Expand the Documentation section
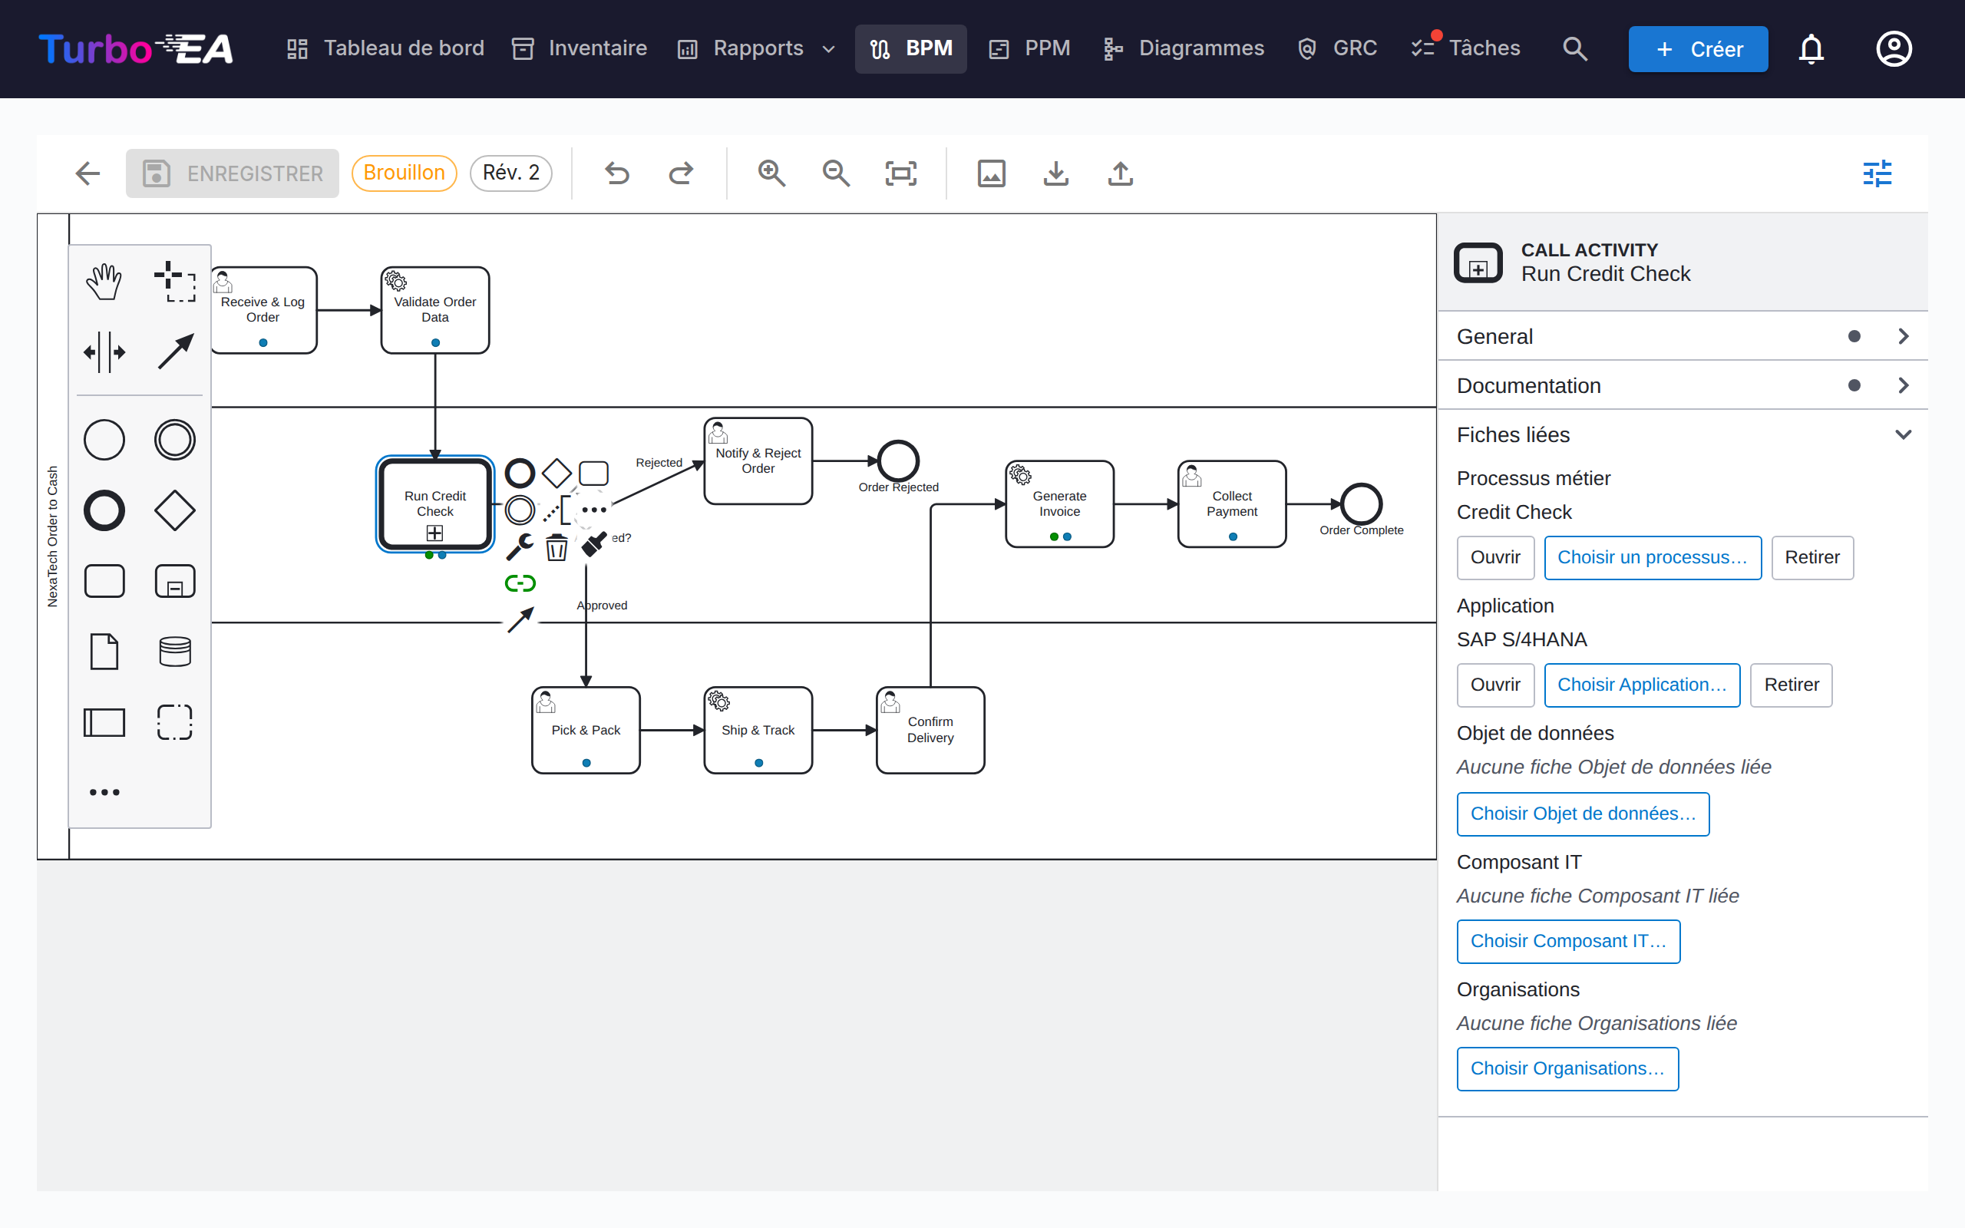This screenshot has width=1965, height=1228. click(x=1683, y=385)
